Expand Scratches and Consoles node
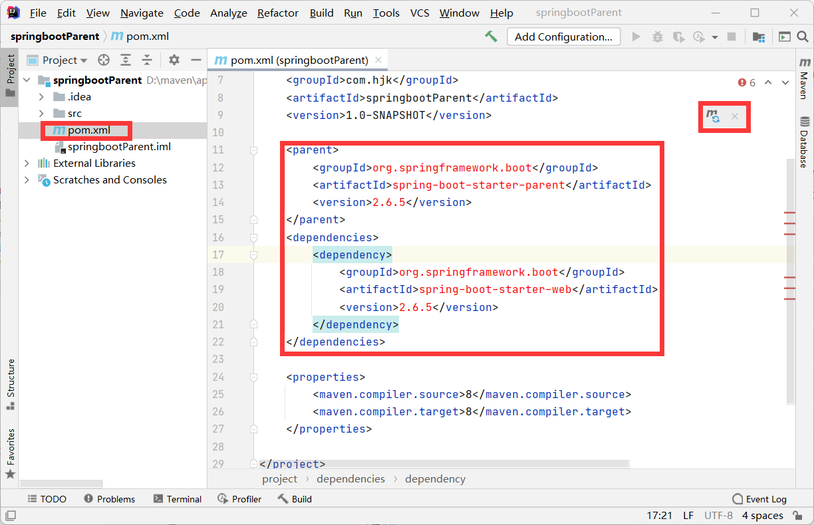This screenshot has height=525, width=814. (27, 179)
